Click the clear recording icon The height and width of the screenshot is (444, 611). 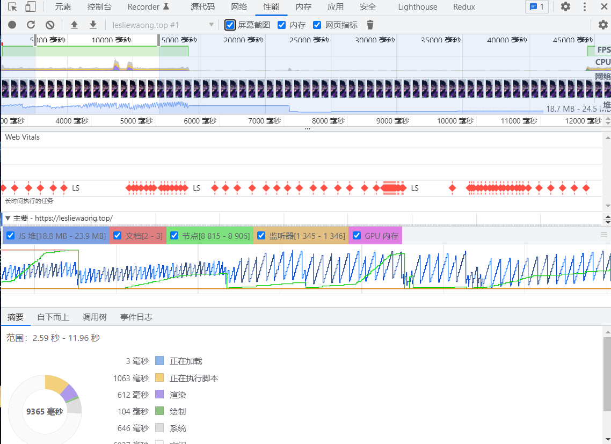coord(50,25)
